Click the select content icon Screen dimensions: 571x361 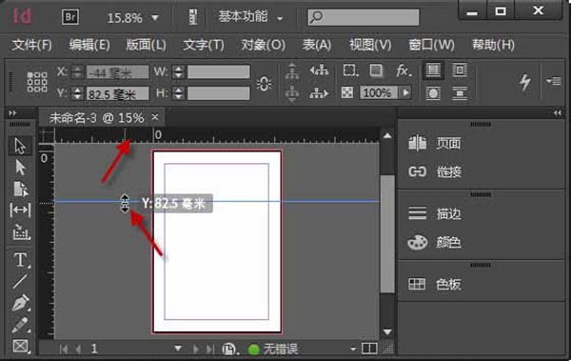(292, 94)
